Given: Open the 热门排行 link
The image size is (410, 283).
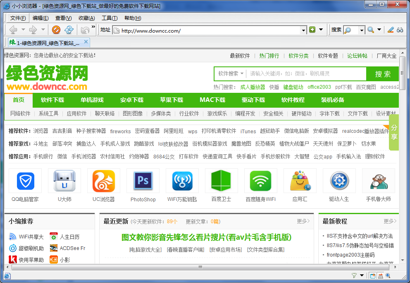Looking at the screenshot, I should click(x=268, y=55).
